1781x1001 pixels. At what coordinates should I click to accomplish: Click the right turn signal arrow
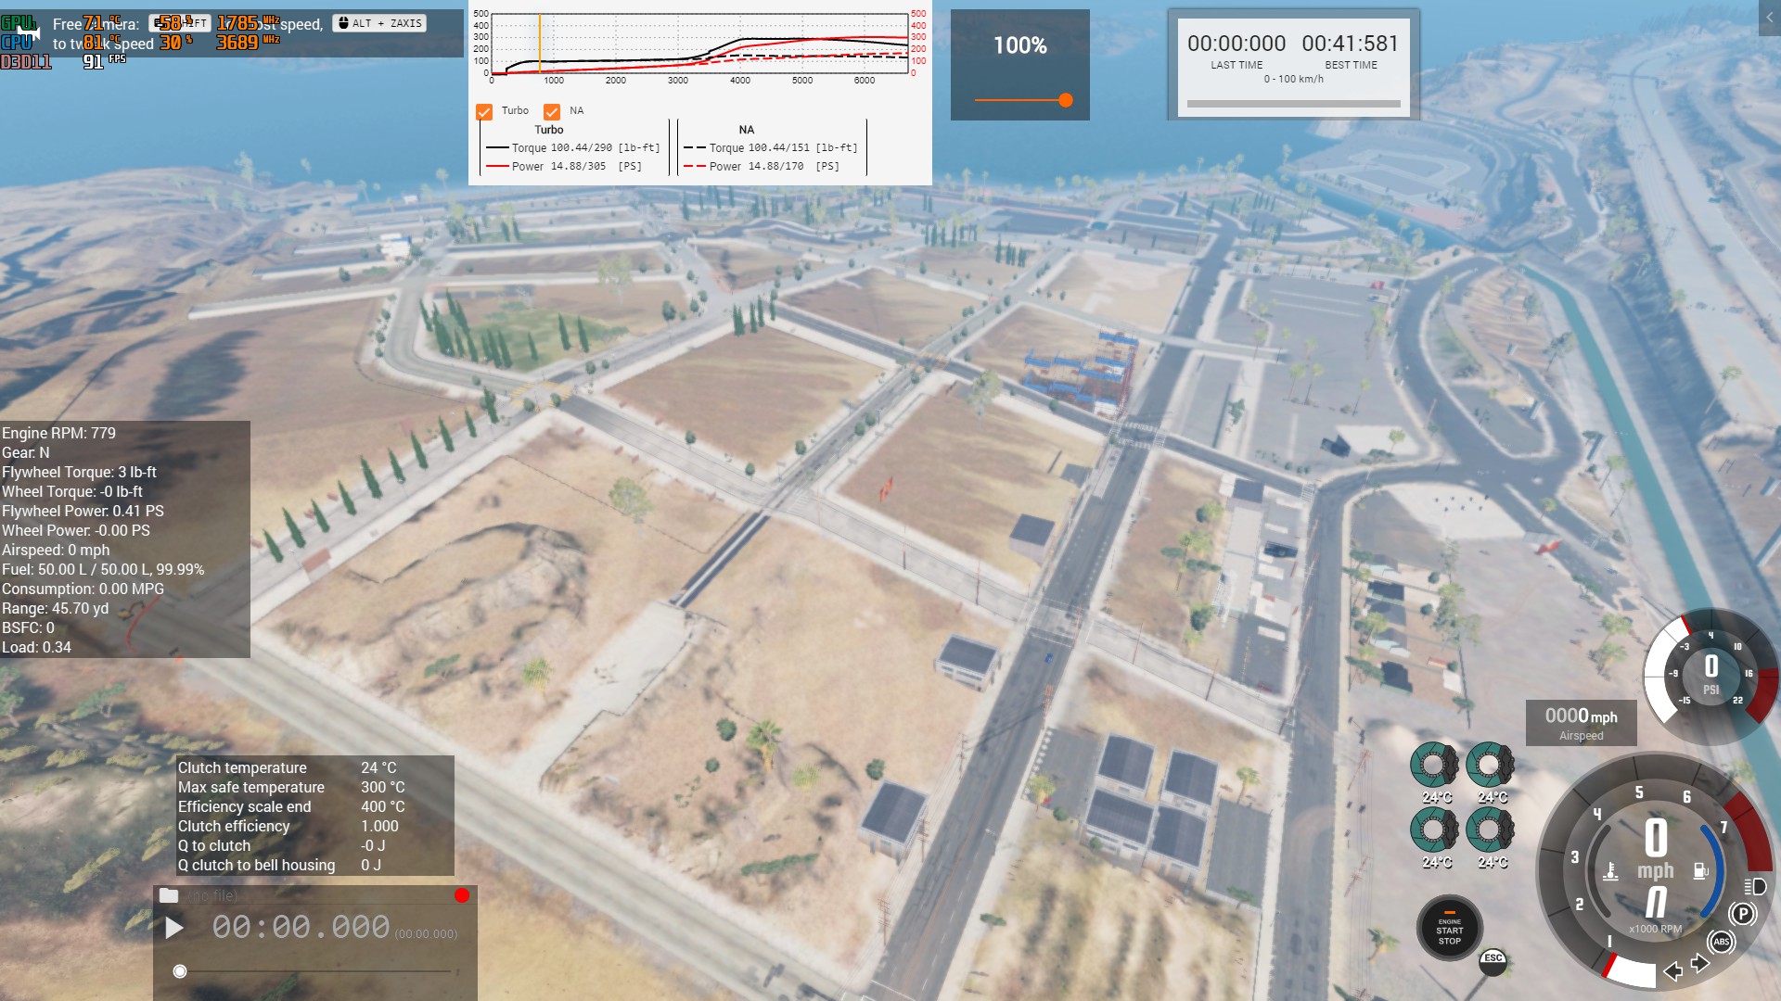point(1700,963)
